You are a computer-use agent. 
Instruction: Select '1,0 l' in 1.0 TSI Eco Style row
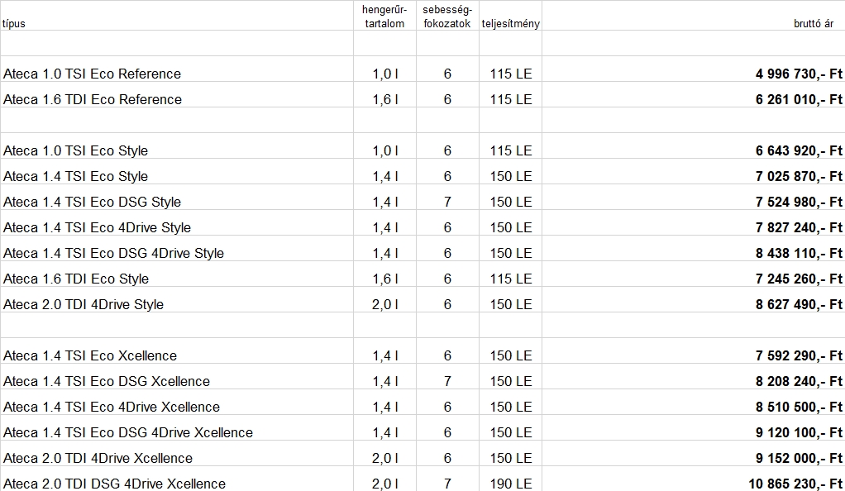(x=384, y=146)
